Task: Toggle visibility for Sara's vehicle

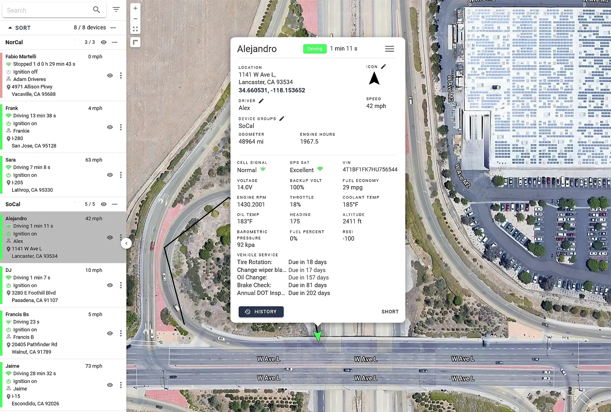Action: click(x=110, y=175)
